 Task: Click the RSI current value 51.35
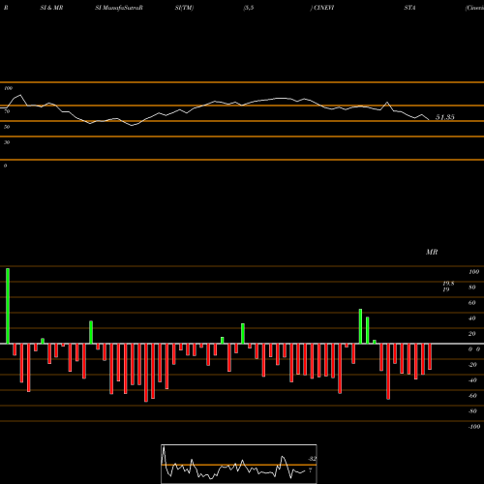445,117
